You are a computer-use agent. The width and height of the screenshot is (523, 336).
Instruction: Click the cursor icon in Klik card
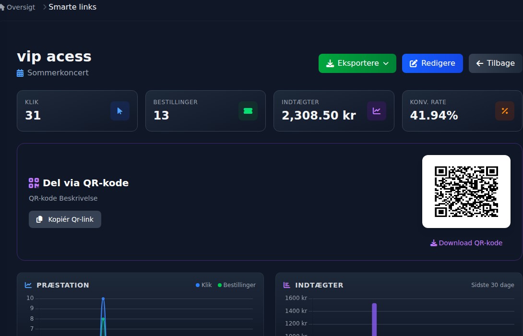(x=120, y=111)
